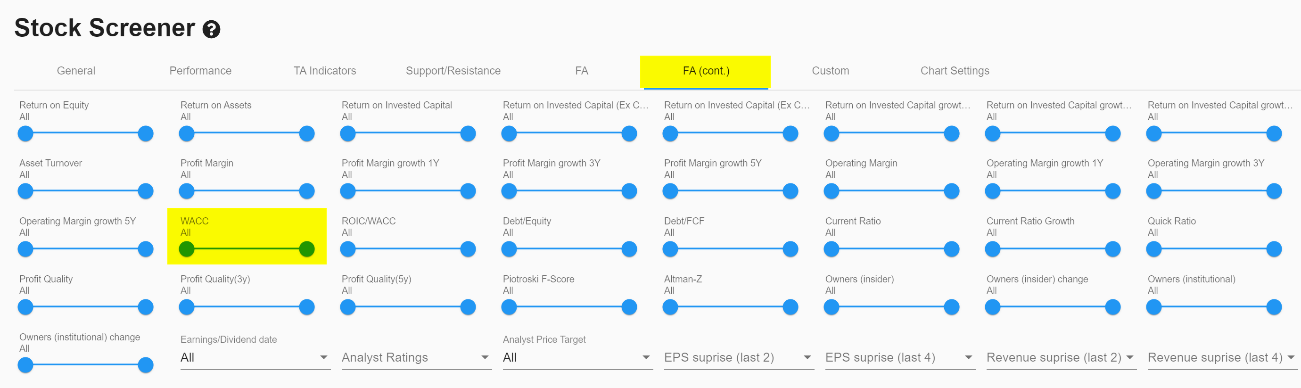This screenshot has width=1301, height=388.
Task: Expand the EPS suprise (last 4) dropdown
Action: click(x=899, y=358)
